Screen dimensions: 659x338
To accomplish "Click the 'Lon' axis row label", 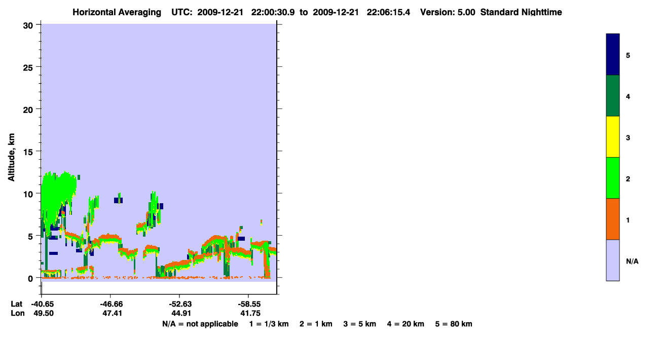I will coord(17,313).
